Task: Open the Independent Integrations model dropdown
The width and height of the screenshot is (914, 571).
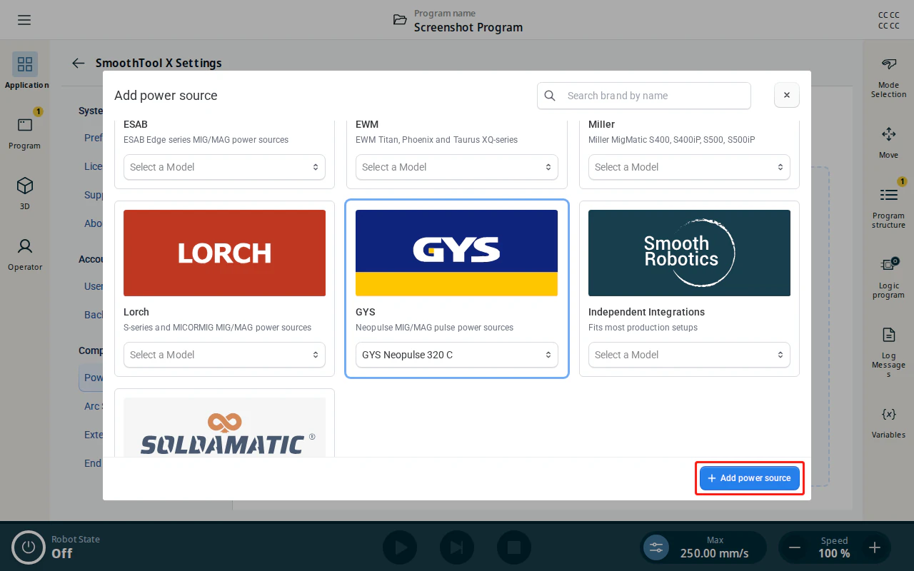Action: pyautogui.click(x=689, y=355)
